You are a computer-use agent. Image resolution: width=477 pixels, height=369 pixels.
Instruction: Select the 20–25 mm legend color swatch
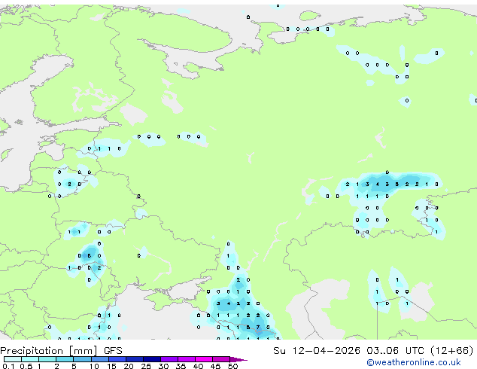[135, 359]
